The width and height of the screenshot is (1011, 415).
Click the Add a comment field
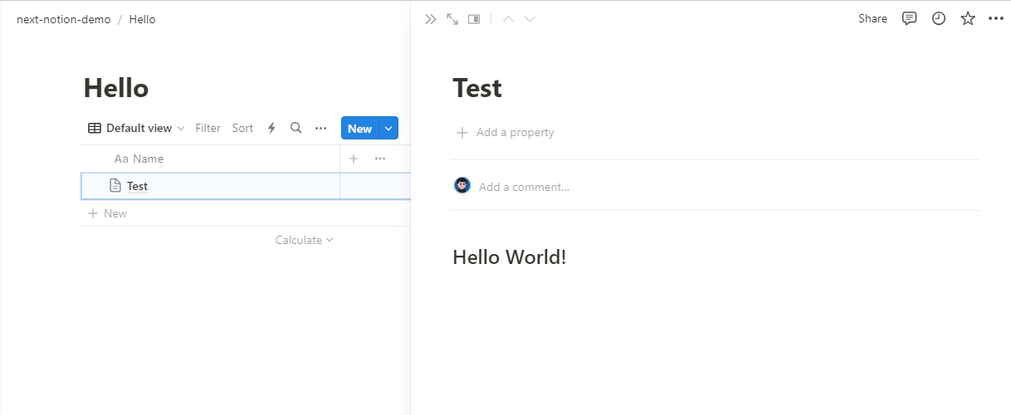tap(524, 187)
